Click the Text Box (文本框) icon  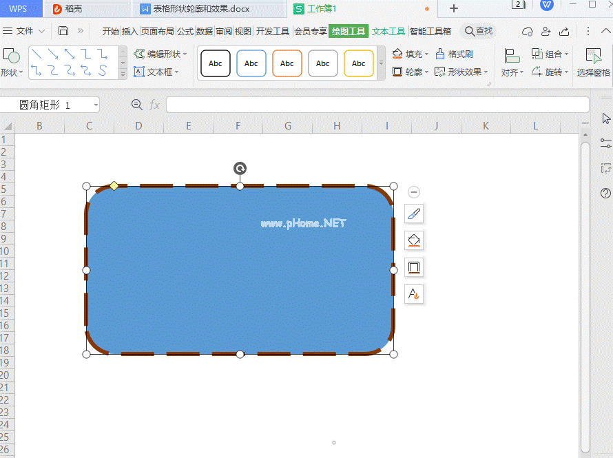(x=138, y=72)
